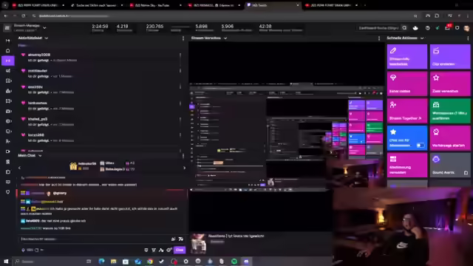Open Windows Start menu
The width and height of the screenshot is (473, 266).
click(x=6, y=262)
